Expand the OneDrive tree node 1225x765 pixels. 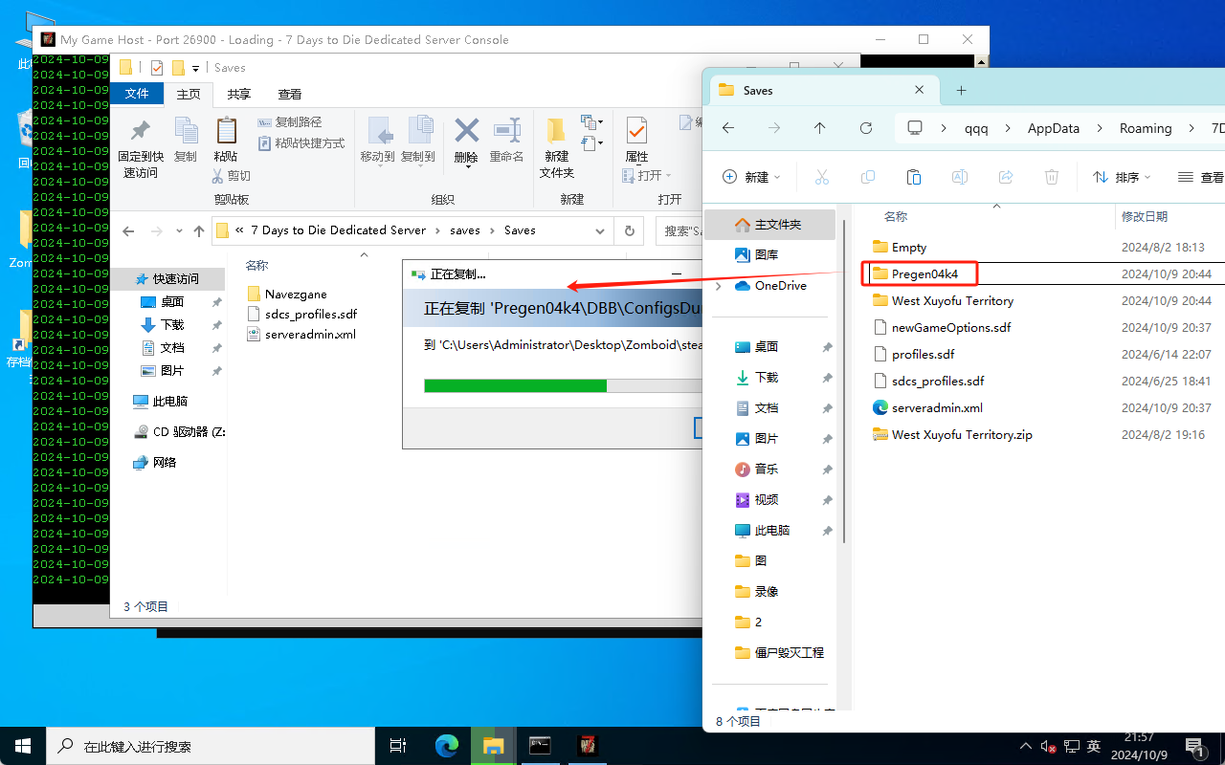718,286
